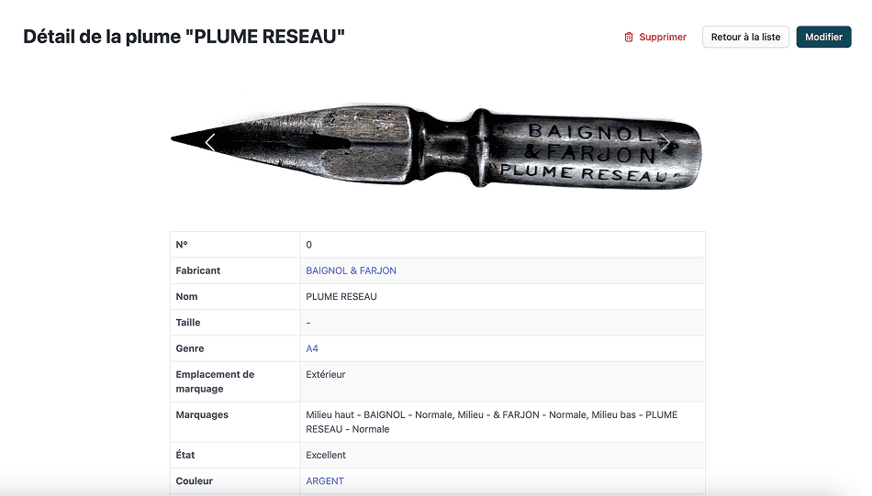Go back with Retour à la liste

(x=745, y=37)
